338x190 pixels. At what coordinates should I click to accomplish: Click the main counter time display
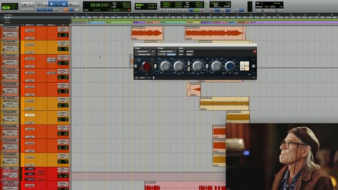click(x=99, y=5)
